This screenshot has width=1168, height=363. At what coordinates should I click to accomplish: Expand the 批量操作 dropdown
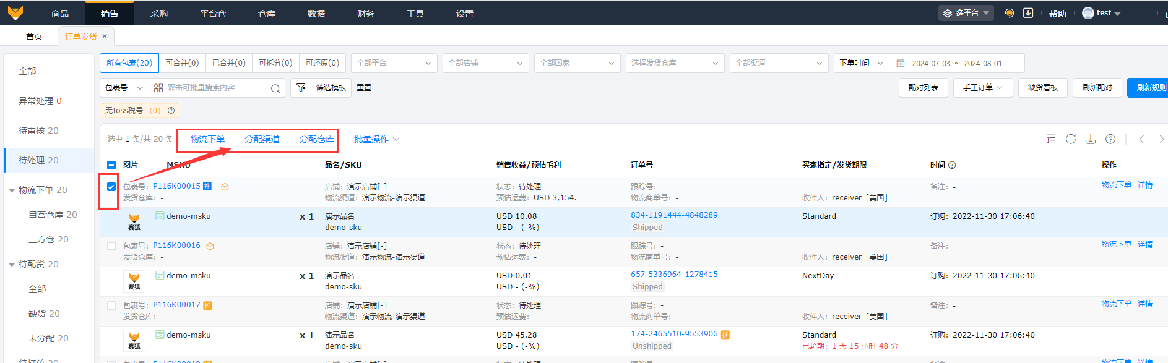click(x=376, y=139)
